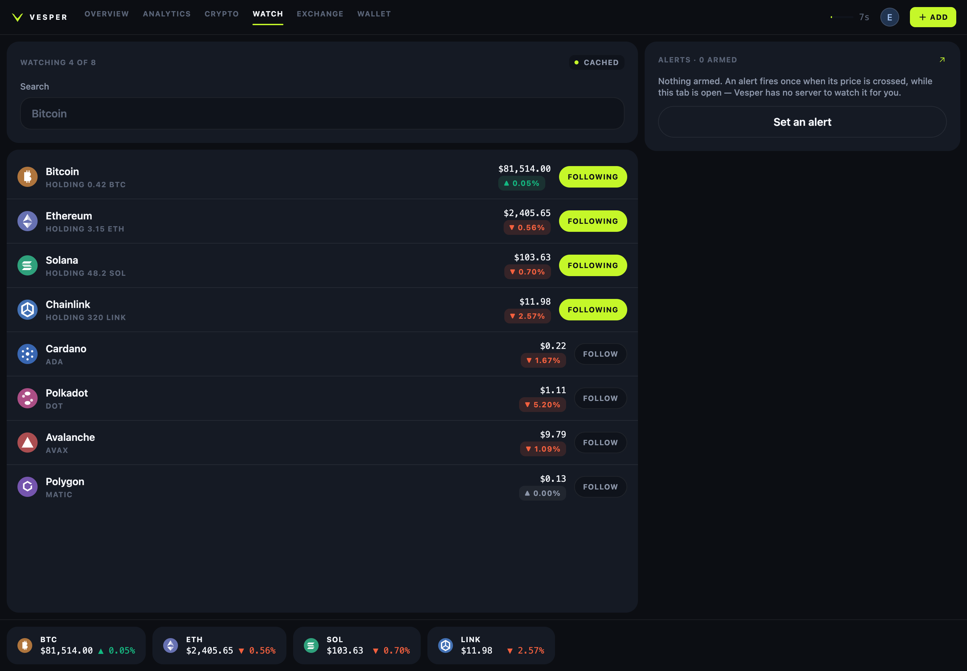The height and width of the screenshot is (671, 967).
Task: Open the Crypto tab
Action: [x=222, y=14]
